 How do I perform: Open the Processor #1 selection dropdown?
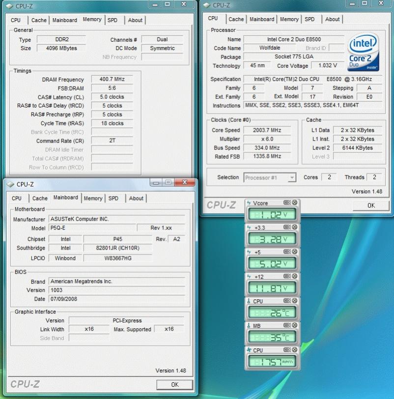(292, 177)
